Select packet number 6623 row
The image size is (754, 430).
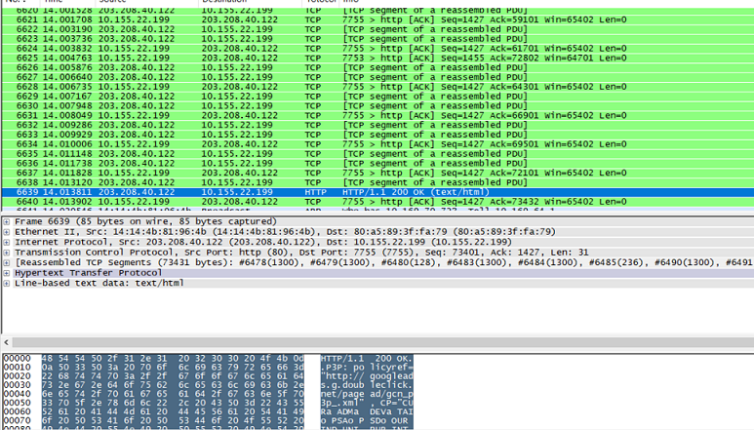tap(377, 39)
